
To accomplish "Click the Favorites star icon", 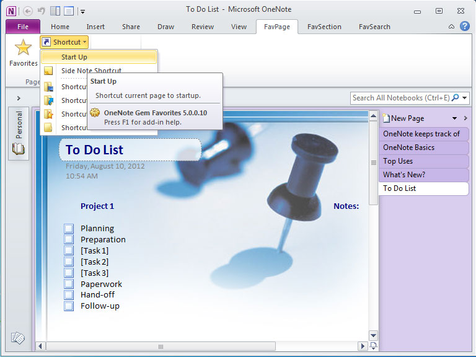I will [x=23, y=47].
